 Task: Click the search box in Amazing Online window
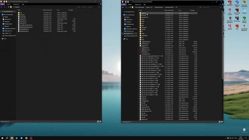(212, 7)
